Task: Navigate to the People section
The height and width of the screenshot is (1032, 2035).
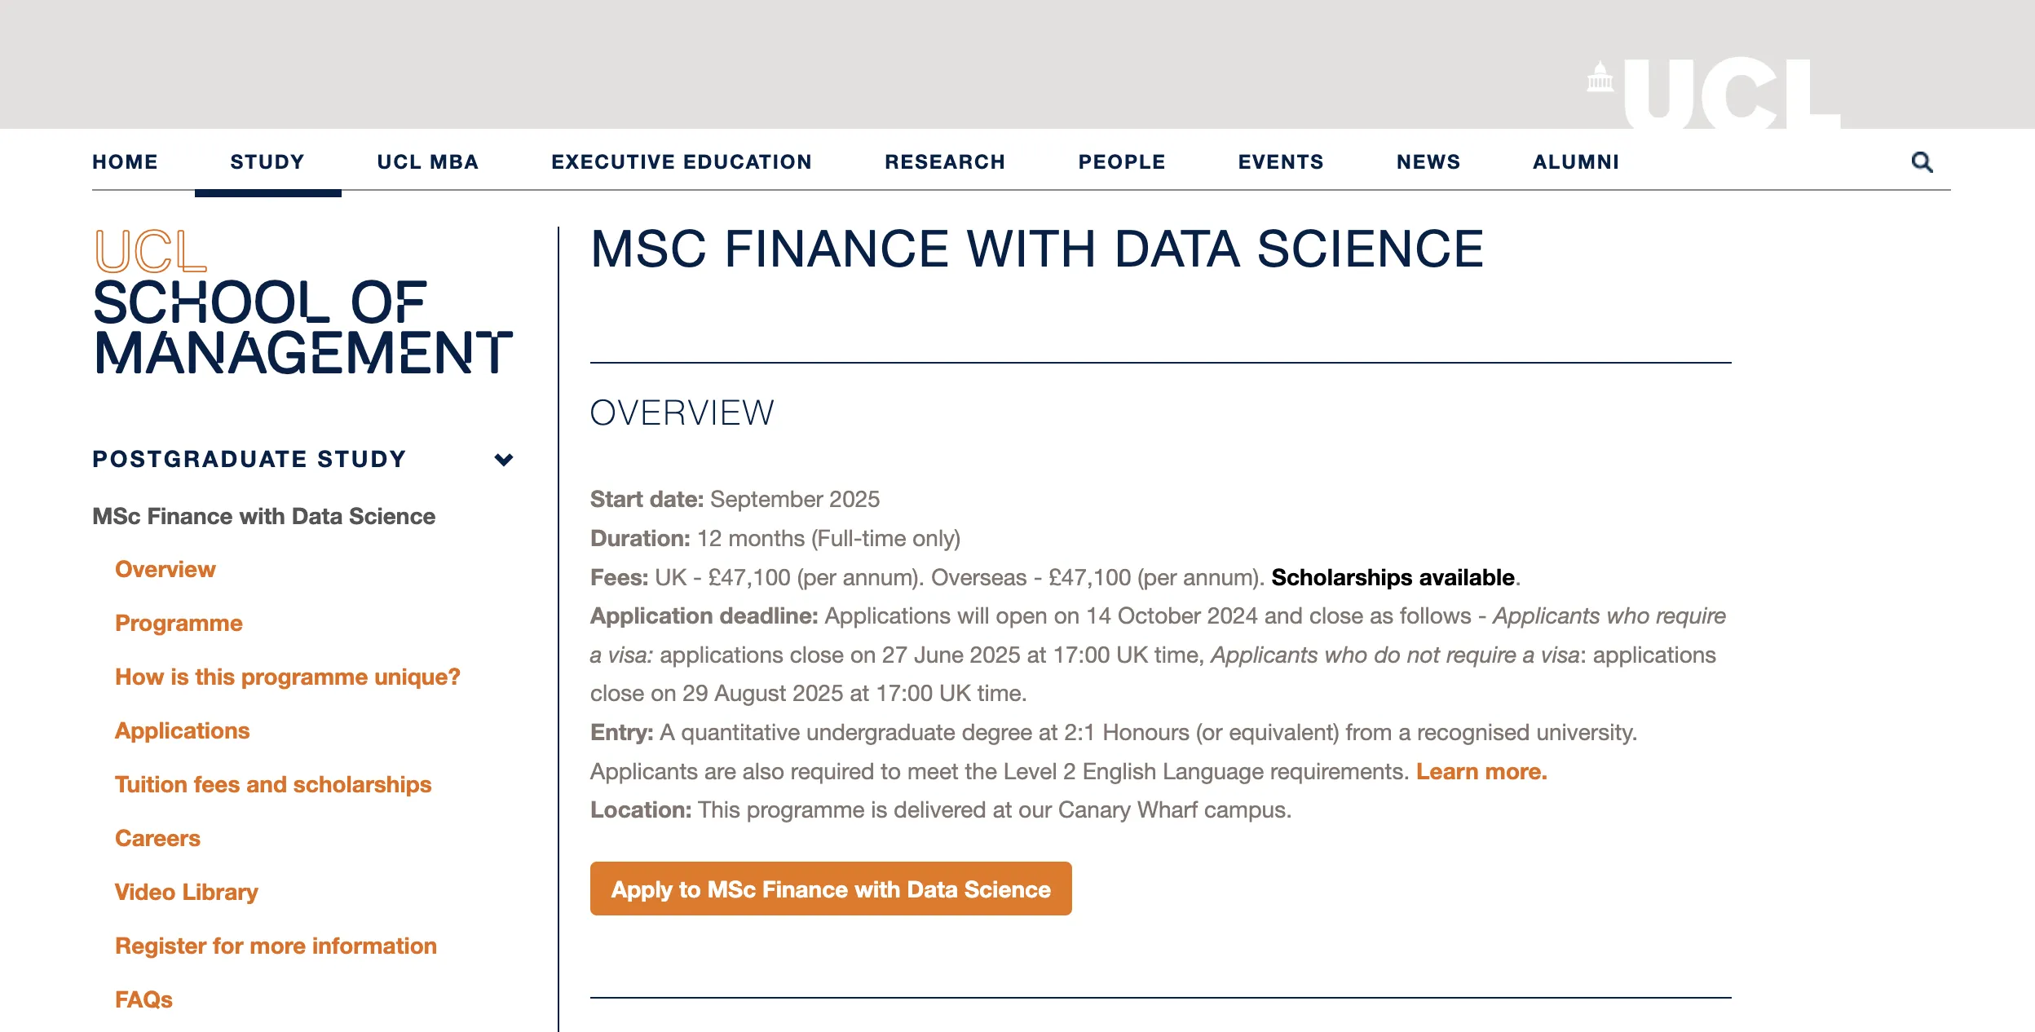Action: 1122,162
